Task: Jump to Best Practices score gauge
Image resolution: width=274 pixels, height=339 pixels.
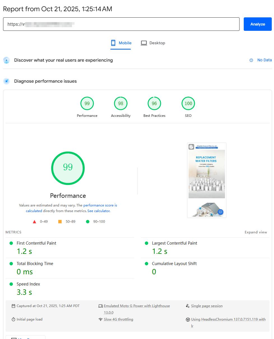Action: [154, 104]
